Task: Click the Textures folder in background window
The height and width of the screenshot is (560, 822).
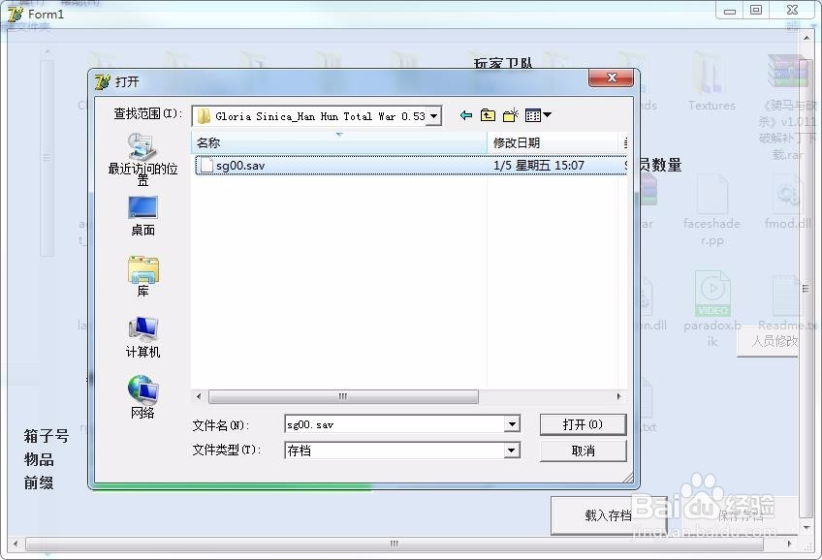Action: point(711,82)
